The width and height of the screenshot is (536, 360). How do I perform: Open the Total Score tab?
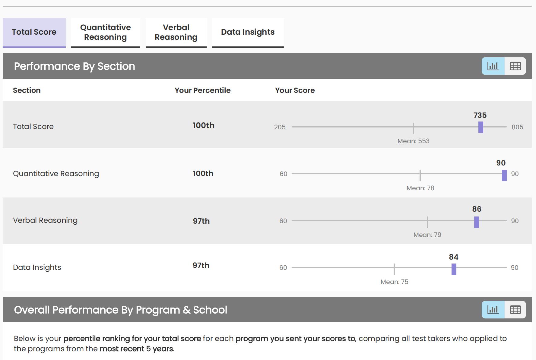point(34,32)
